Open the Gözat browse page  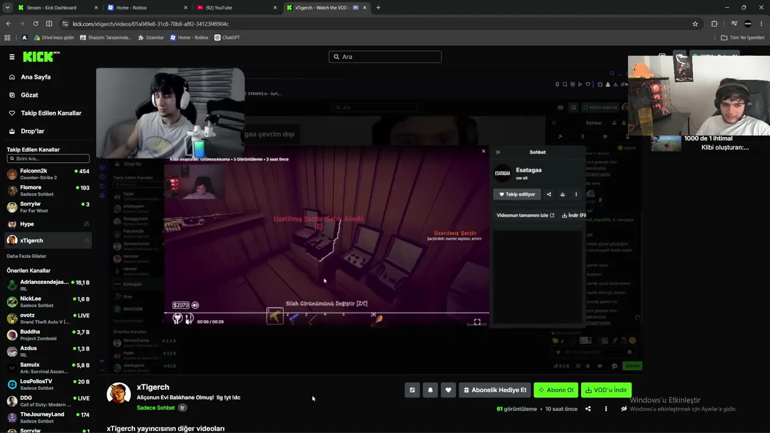29,95
